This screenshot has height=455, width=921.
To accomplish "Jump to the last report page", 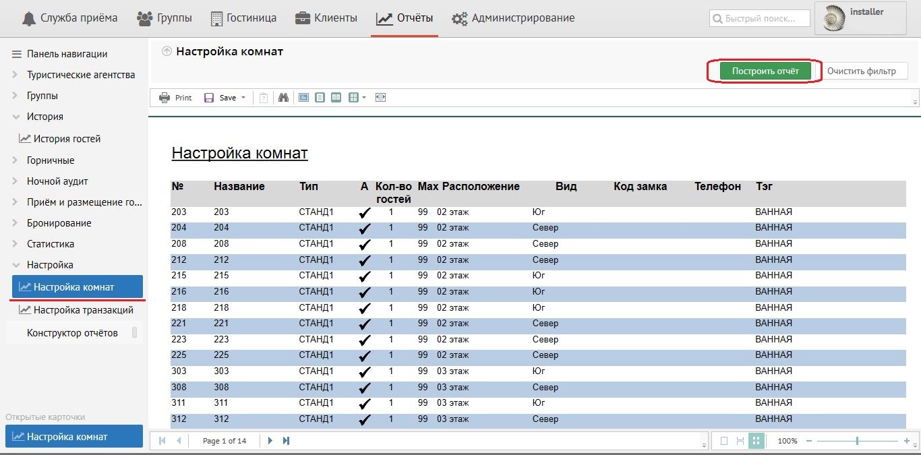I will pos(286,441).
